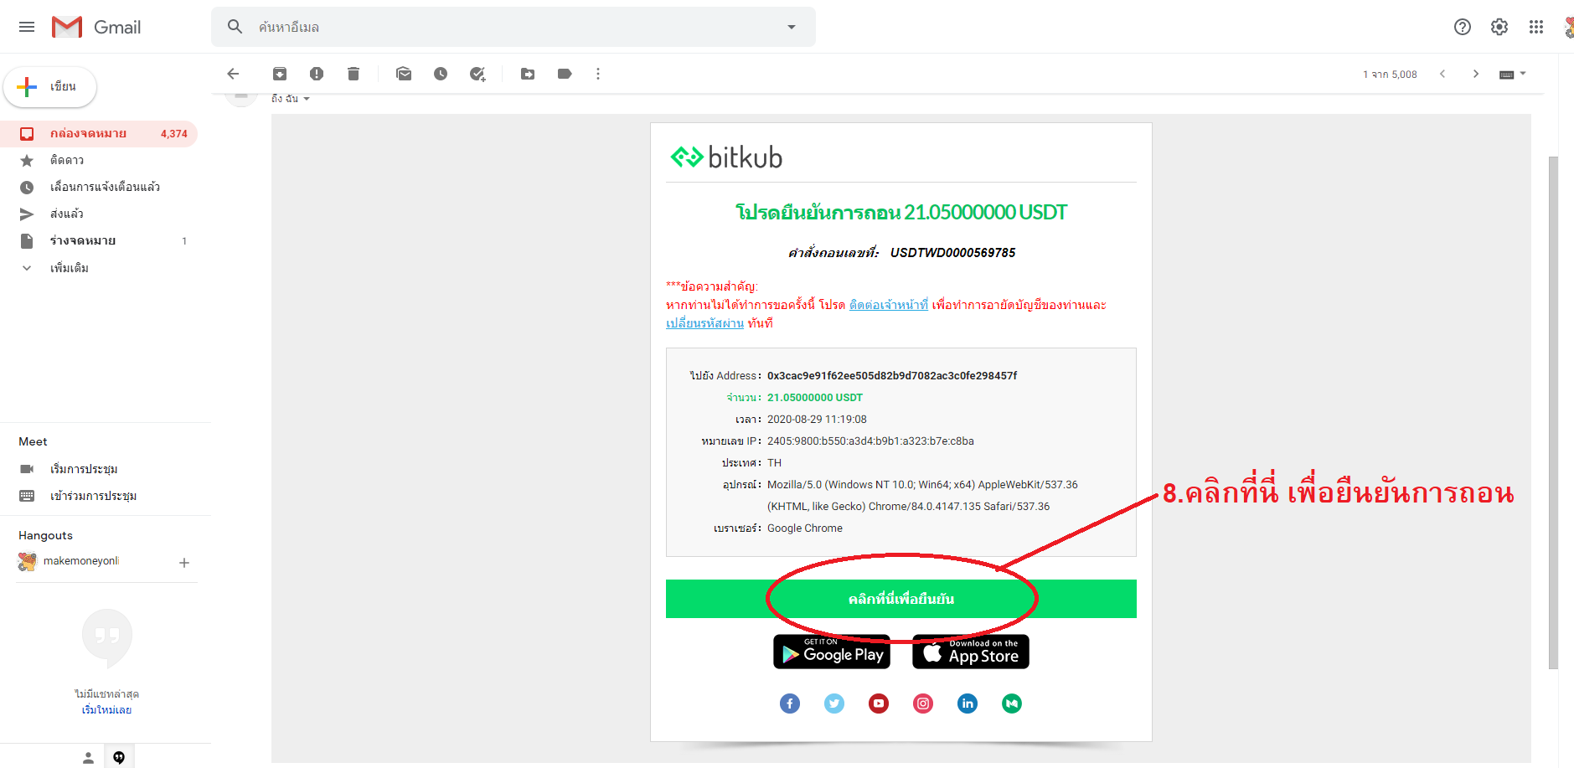Open Gmail settings via the gear icon
Viewport: 1574px width, 768px height.
tap(1499, 27)
